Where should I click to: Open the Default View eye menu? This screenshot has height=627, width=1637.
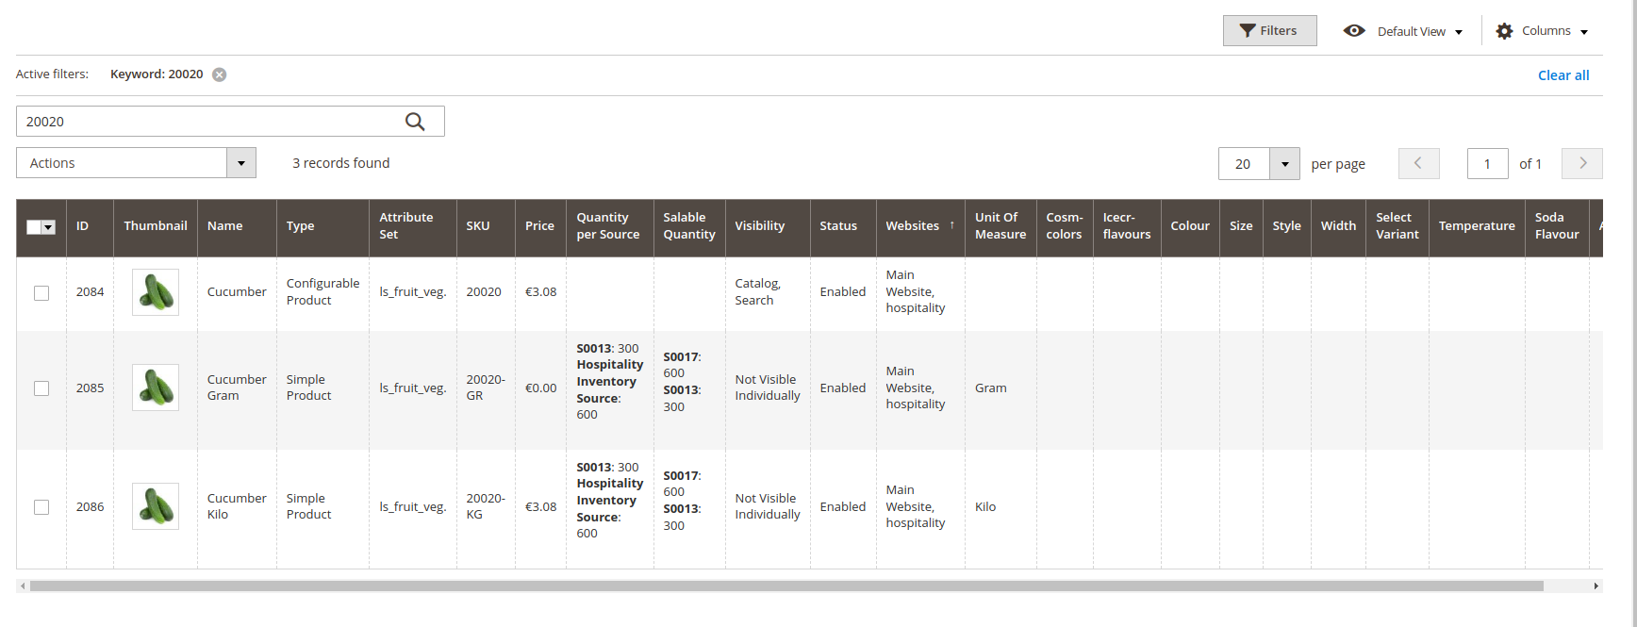click(x=1403, y=31)
